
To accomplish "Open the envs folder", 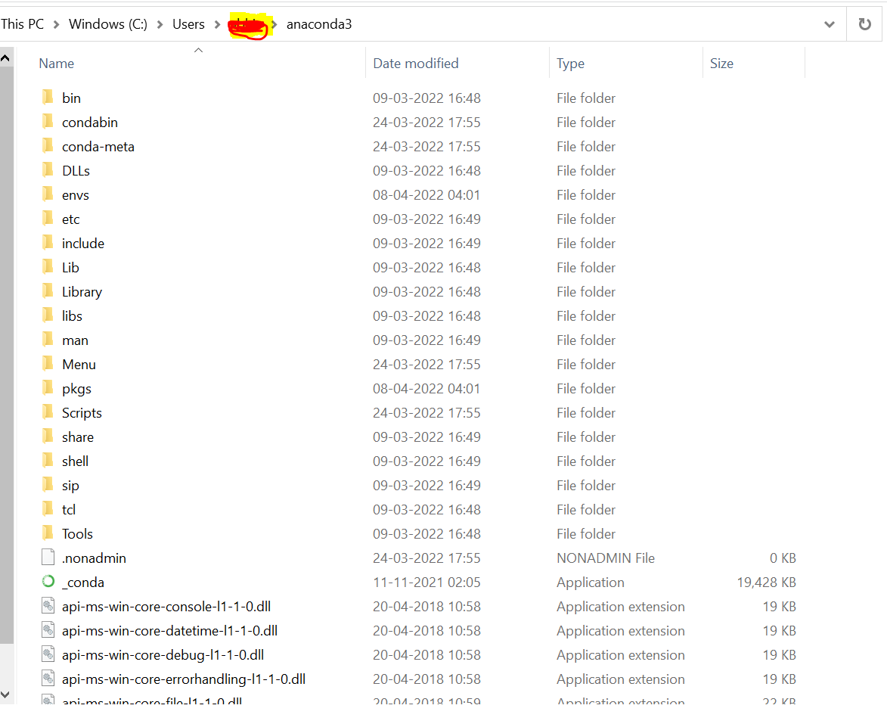I will click(x=75, y=194).
